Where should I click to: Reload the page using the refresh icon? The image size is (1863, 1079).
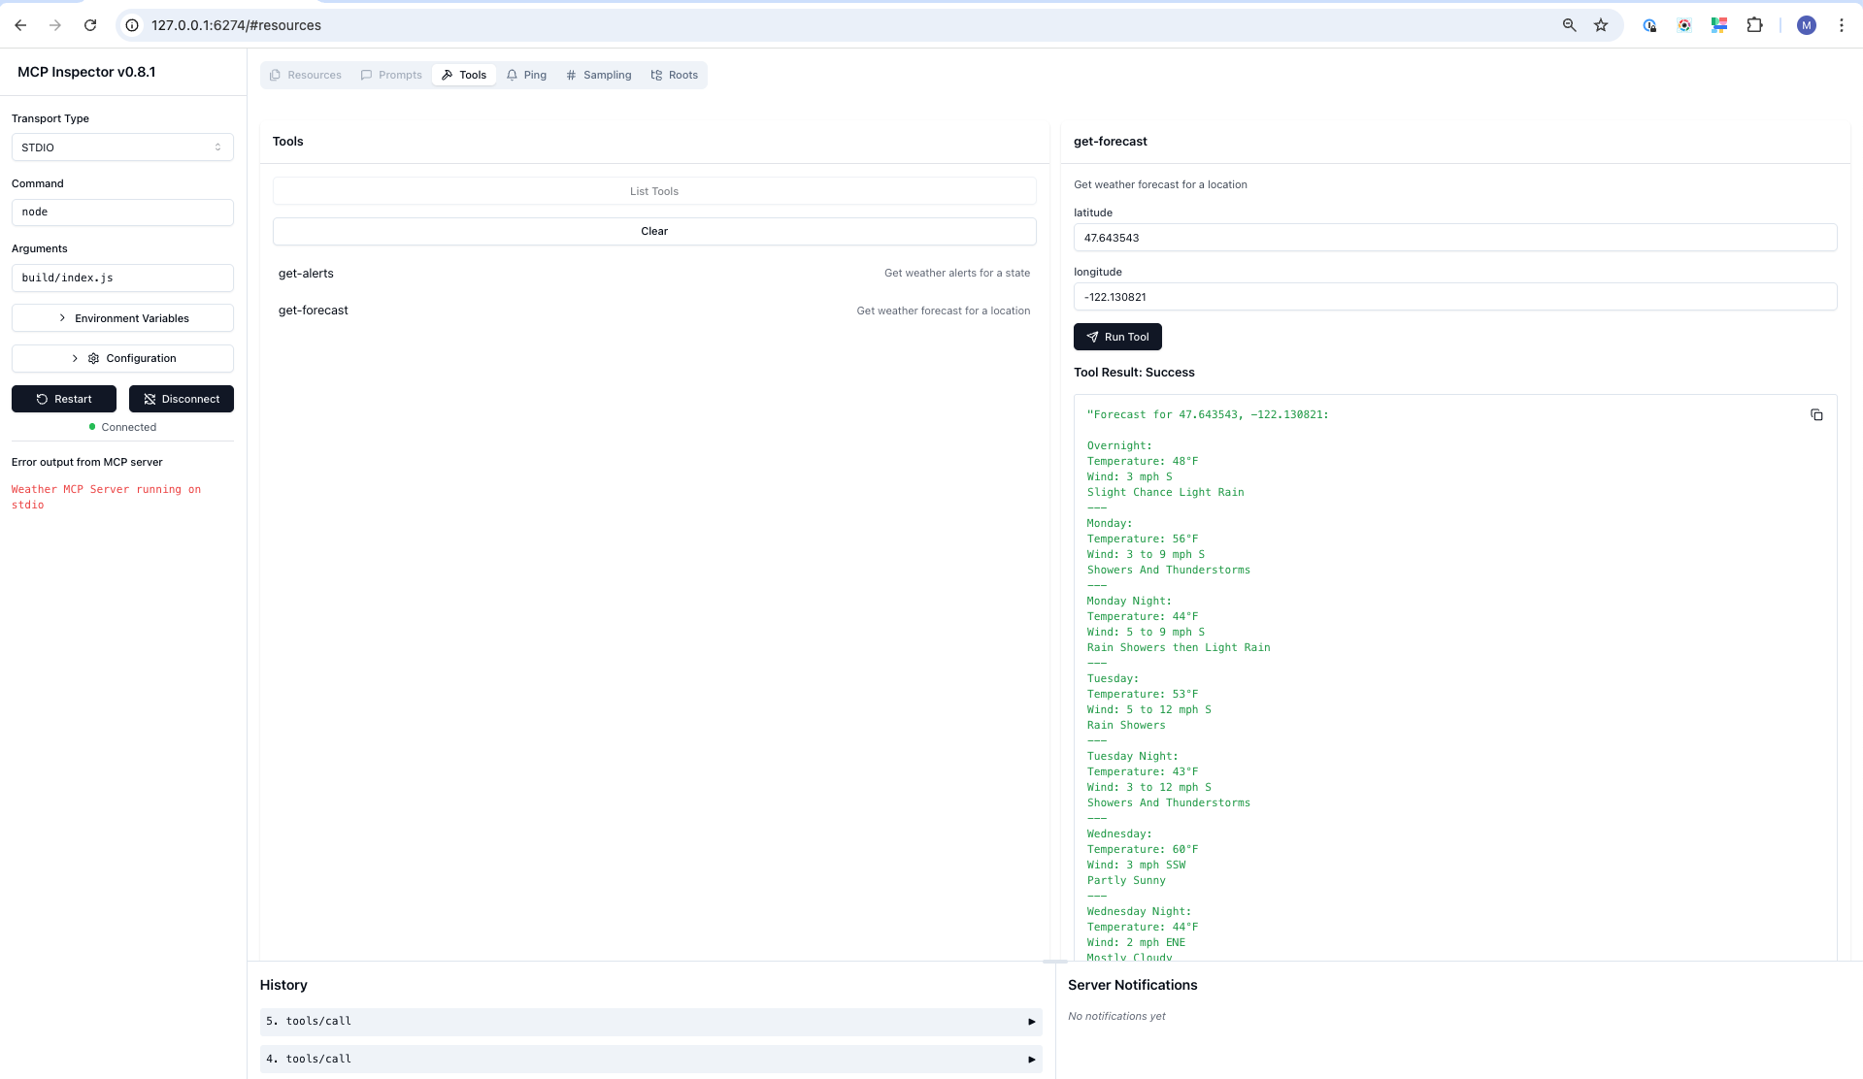coord(90,25)
